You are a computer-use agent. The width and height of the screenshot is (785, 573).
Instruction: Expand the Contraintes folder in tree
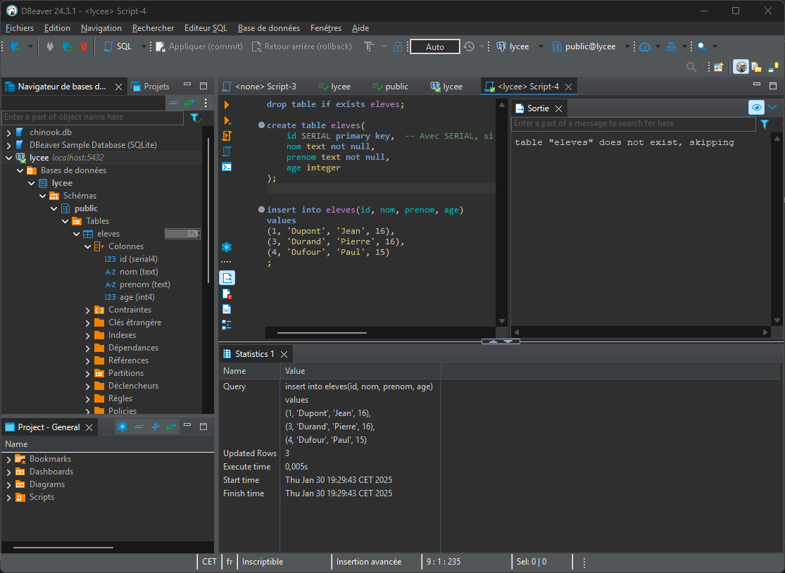click(x=88, y=310)
